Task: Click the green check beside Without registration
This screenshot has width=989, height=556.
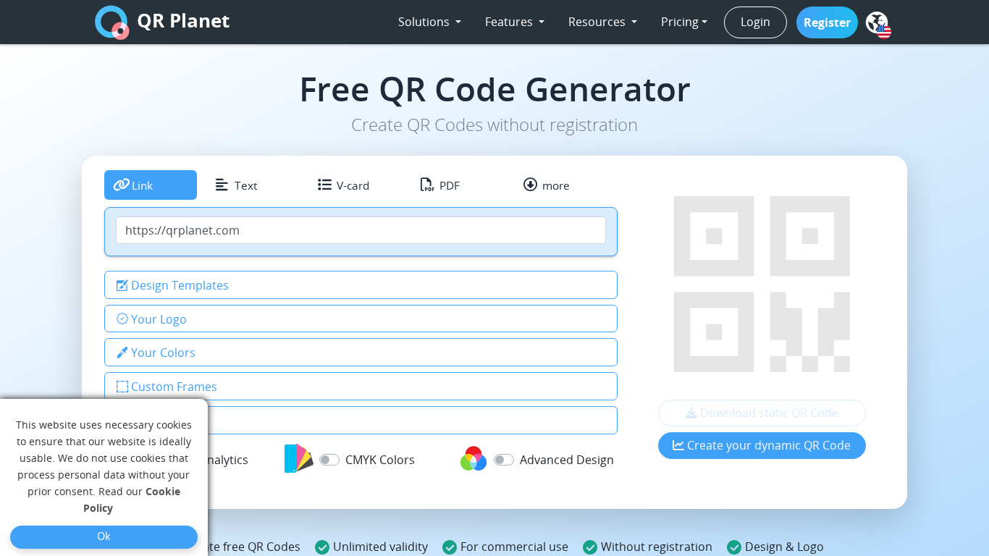Action: [x=590, y=547]
